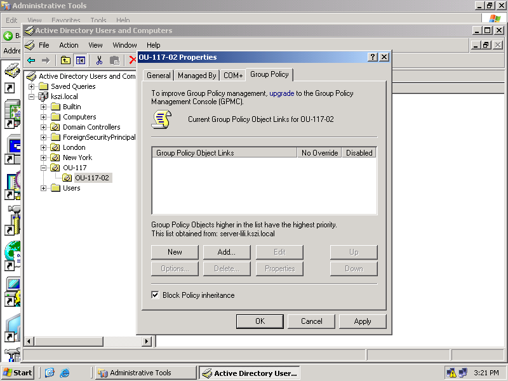Image resolution: width=508 pixels, height=381 pixels.
Task: Expand the Saved Queries node
Action: point(31,86)
